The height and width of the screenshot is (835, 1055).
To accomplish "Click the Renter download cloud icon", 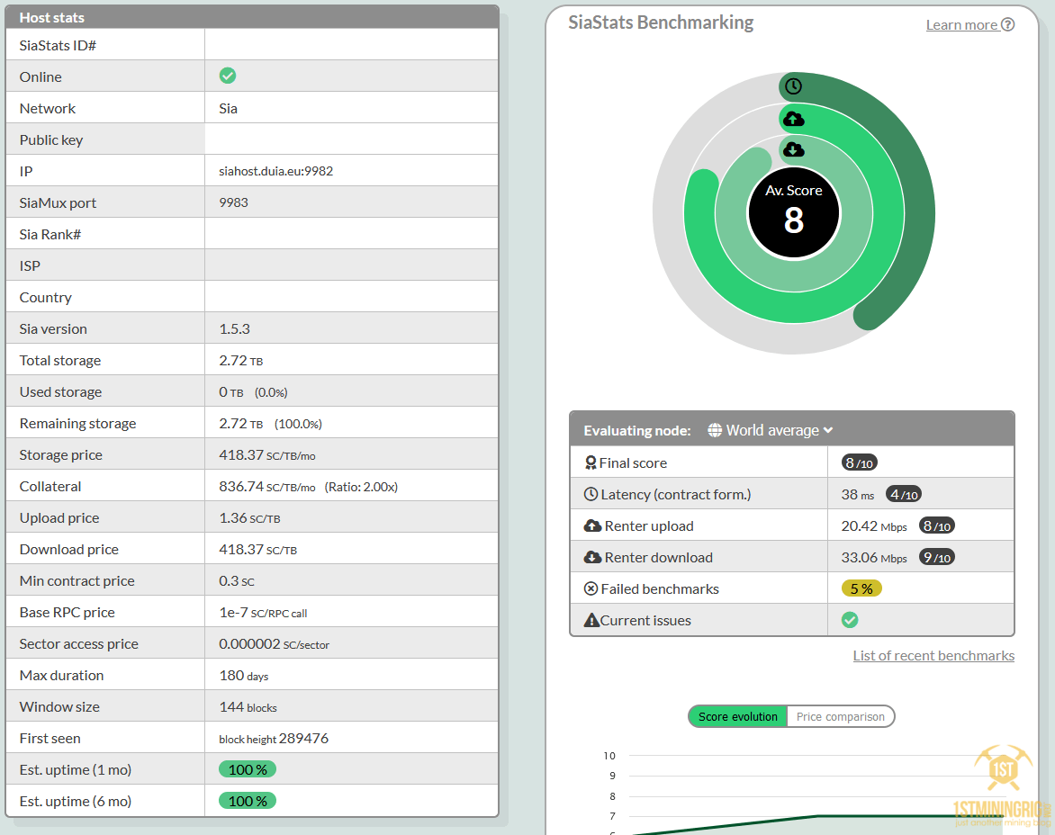I will tap(593, 557).
